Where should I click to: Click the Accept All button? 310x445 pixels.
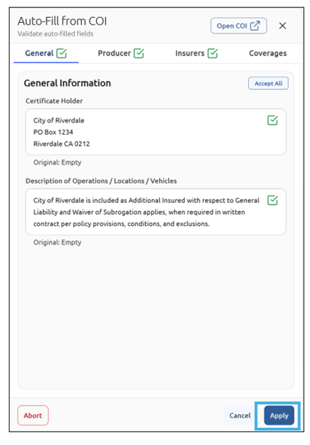click(x=268, y=83)
